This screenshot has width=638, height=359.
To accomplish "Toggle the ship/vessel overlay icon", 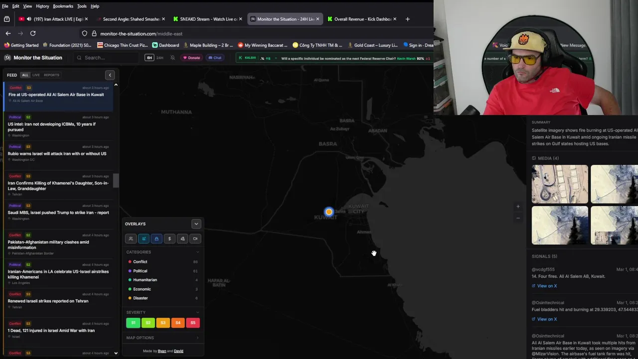I will (157, 239).
